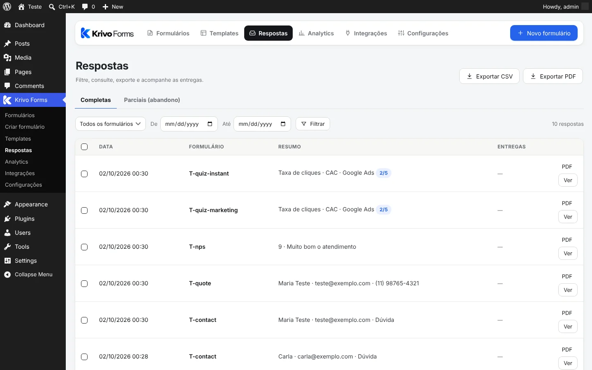Switch to the Templates tab
592x370 pixels.
click(220, 33)
